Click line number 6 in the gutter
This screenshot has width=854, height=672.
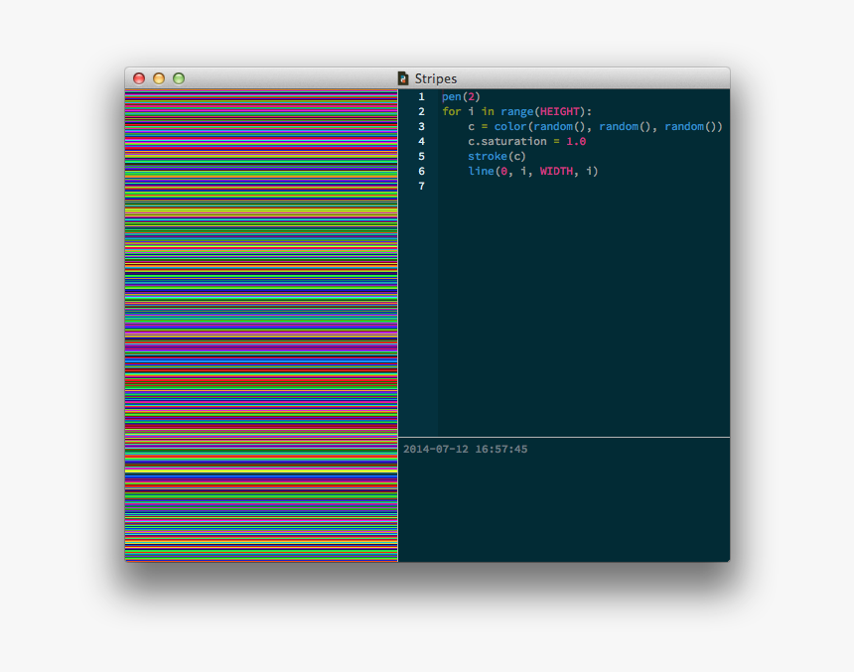point(422,171)
